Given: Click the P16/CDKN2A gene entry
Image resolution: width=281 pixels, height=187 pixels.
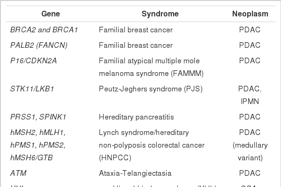Looking at the screenshot, I should [x=33, y=61].
